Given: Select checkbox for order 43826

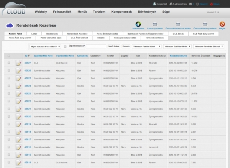Looking at the screenshot, I should click(9, 70).
